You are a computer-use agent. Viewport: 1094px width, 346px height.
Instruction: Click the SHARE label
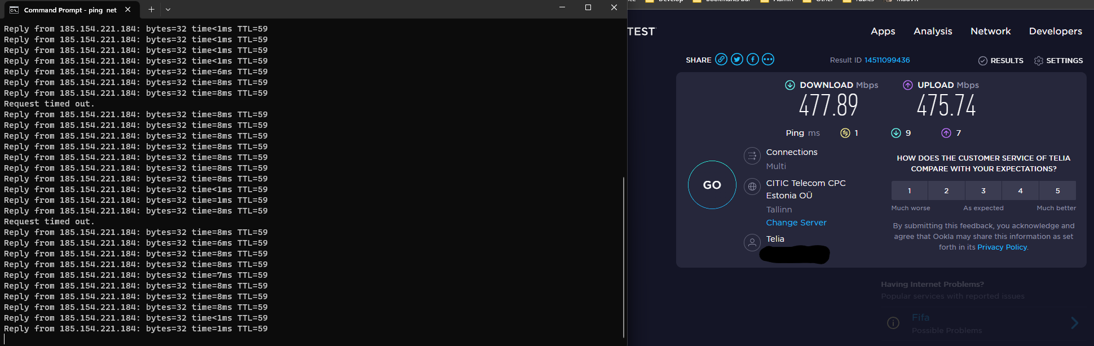pos(699,60)
